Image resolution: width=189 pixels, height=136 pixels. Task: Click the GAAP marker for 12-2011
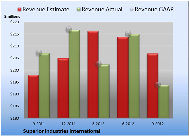pos(69,30)
